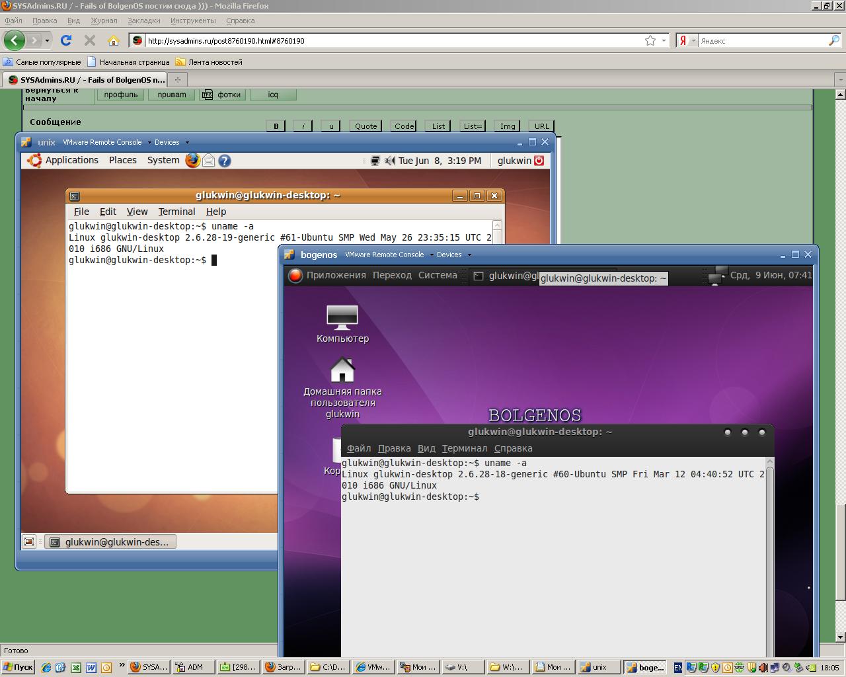Open Terminal menu in unix terminal

click(x=176, y=212)
